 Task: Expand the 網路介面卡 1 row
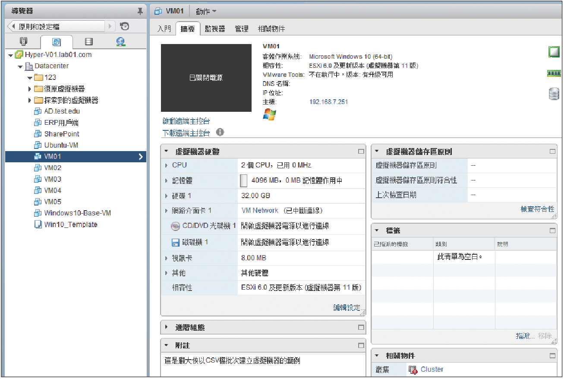tap(166, 211)
